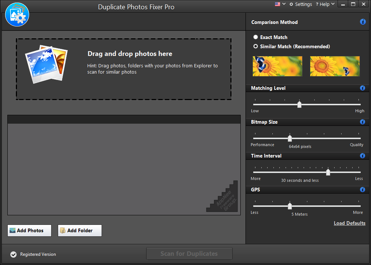Select the Exact Match option
This screenshot has height=265, width=371.
click(256, 37)
